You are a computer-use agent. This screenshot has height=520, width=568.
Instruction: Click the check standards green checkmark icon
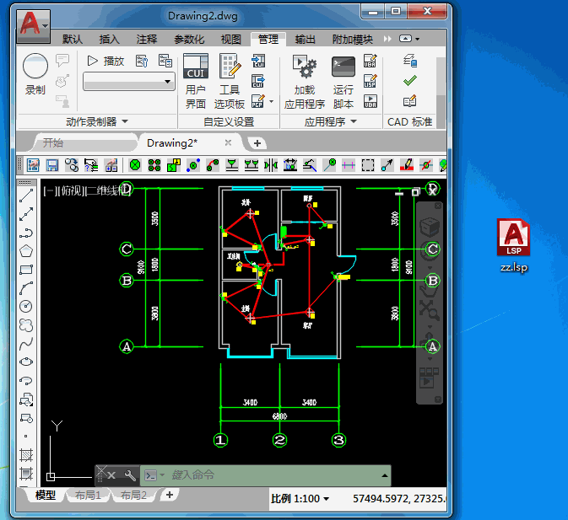pos(410,81)
